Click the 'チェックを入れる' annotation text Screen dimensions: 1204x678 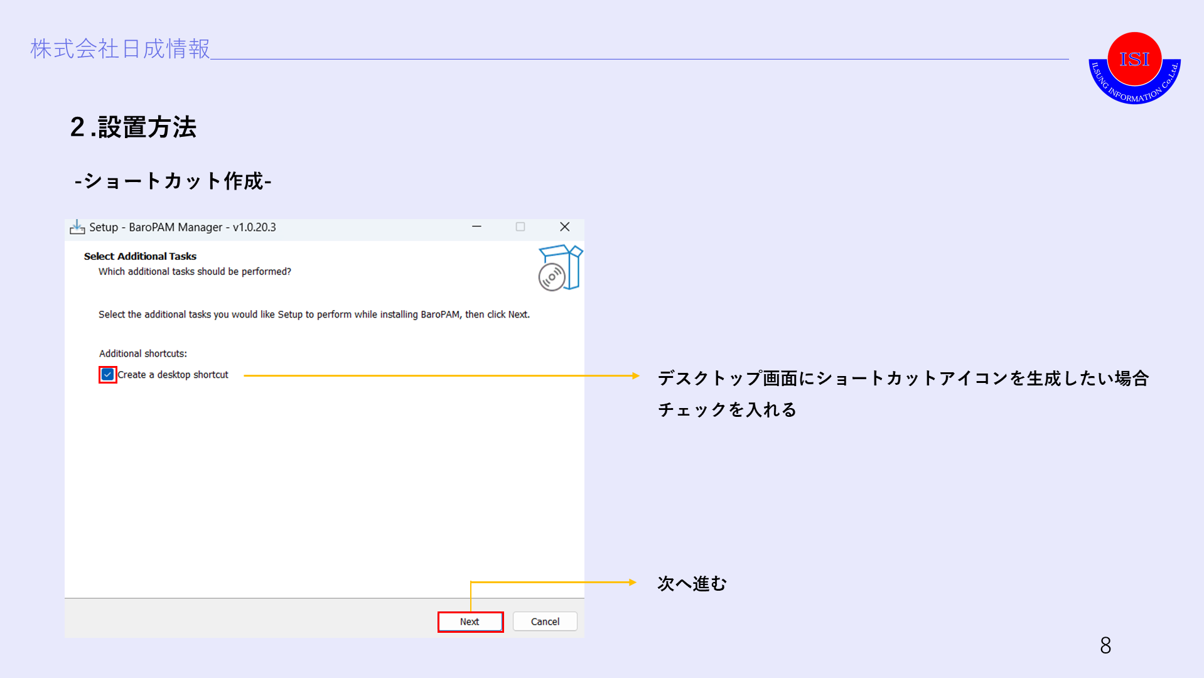click(x=727, y=409)
